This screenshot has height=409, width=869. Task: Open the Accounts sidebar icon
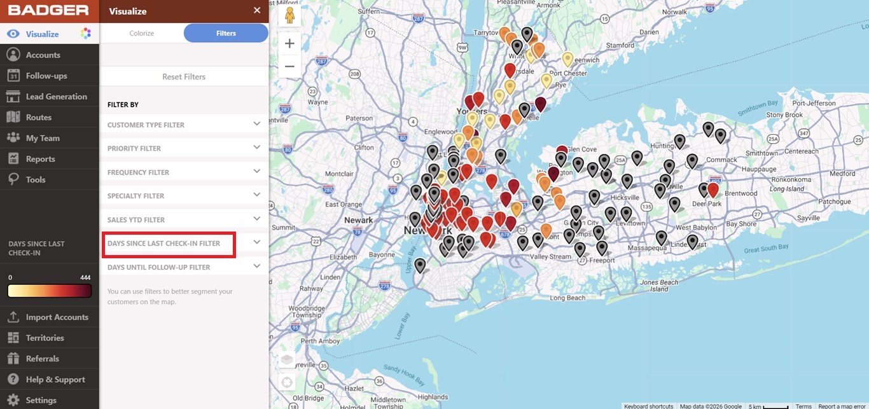point(13,55)
